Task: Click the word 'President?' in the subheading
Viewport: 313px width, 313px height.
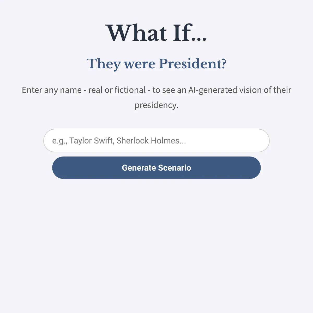Action: pos(192,64)
